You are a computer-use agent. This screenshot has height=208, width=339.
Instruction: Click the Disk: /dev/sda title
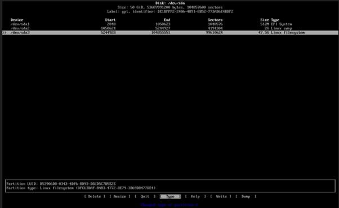coord(170,3)
